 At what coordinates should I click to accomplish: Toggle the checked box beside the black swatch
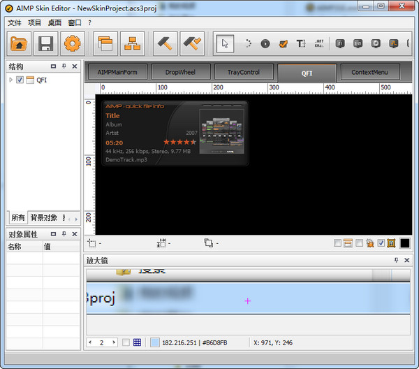point(381,243)
